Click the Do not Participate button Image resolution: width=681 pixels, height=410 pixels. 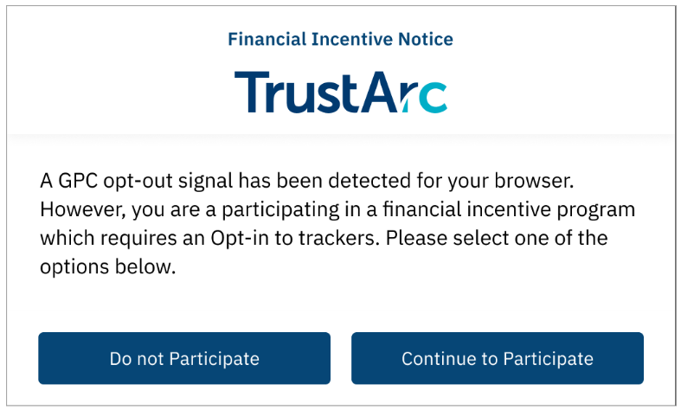click(184, 358)
